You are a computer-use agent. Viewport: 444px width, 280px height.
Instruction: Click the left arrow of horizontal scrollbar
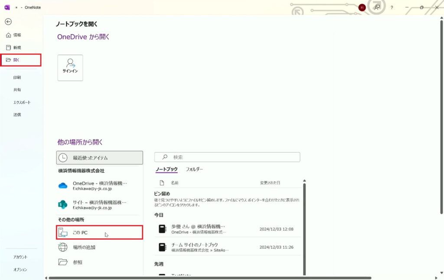point(46,278)
